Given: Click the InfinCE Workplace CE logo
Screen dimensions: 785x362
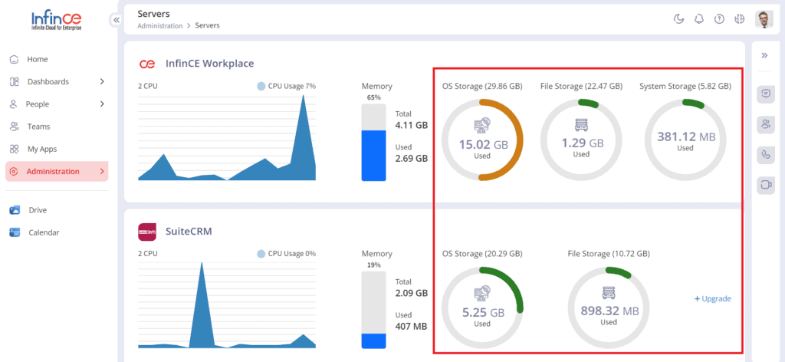Looking at the screenshot, I should coord(147,64).
